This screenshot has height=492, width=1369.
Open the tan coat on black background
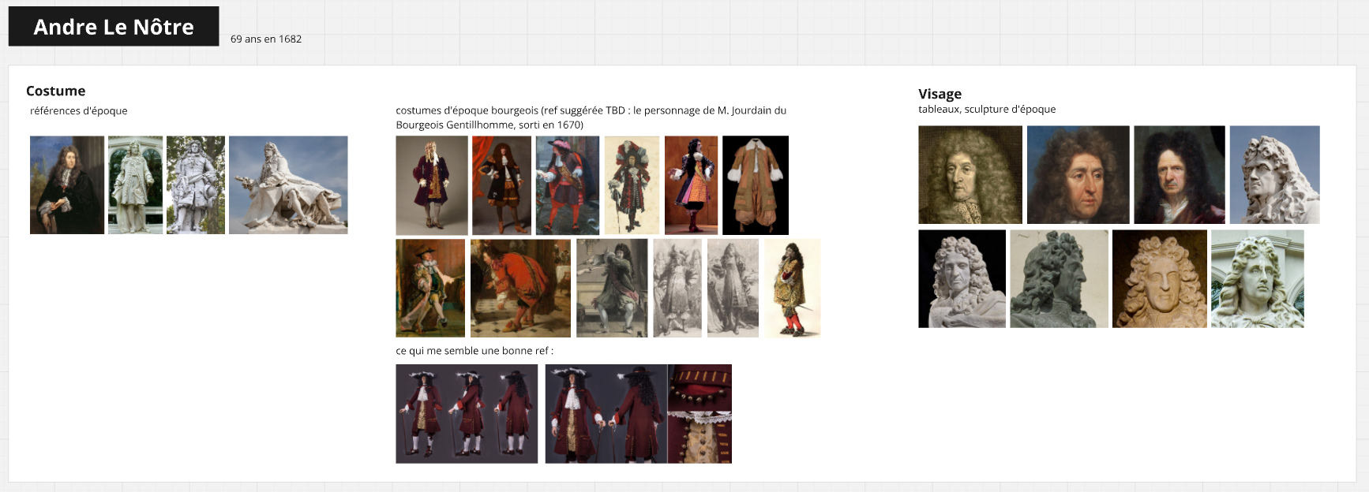[x=756, y=185]
